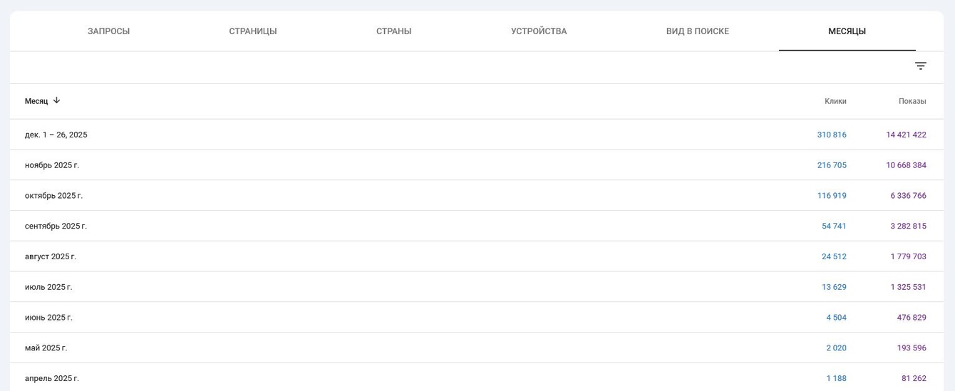
Task: Select the Страны tab
Action: click(394, 31)
